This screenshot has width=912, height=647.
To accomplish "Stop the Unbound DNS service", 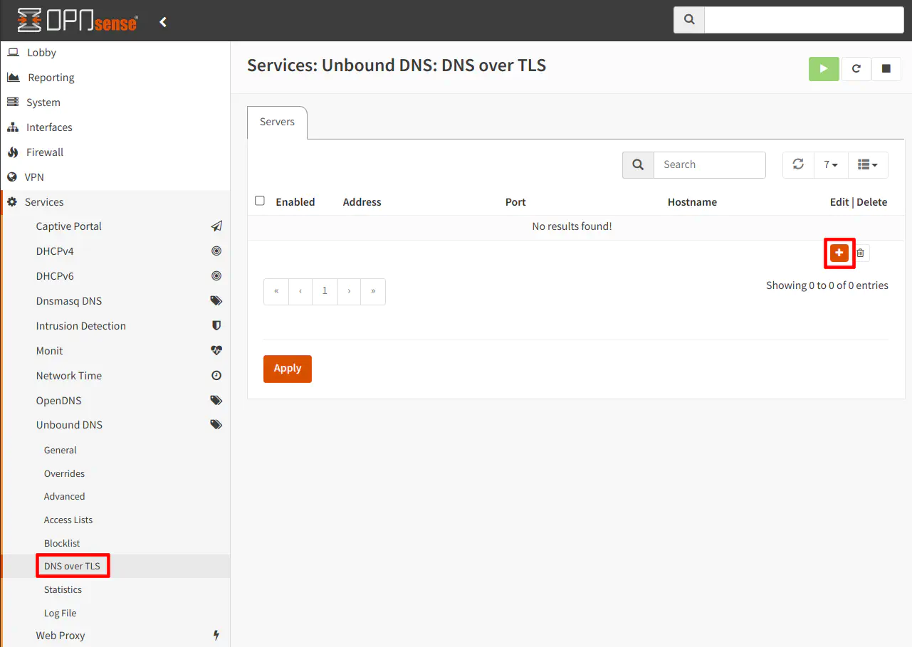I will pyautogui.click(x=886, y=69).
